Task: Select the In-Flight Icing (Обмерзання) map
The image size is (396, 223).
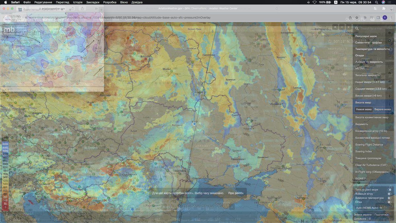Action: [x=372, y=172]
